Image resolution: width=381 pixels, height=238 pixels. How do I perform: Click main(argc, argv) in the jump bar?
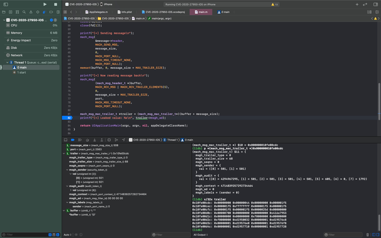click(159, 18)
